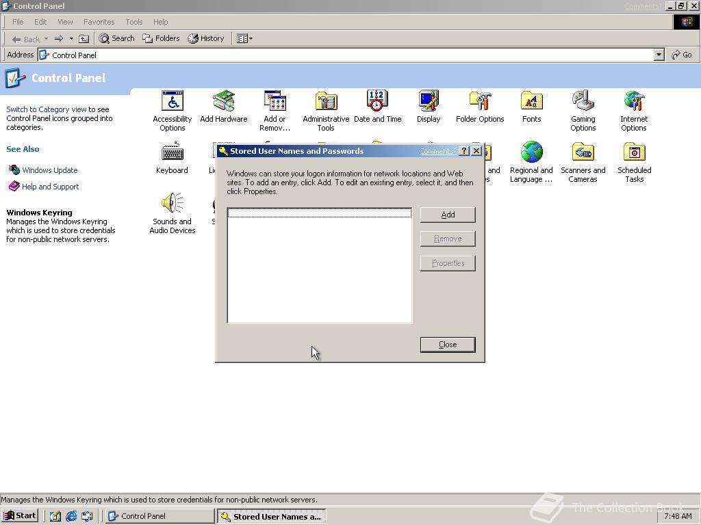The image size is (701, 525).
Task: Open the Favorites menu
Action: point(99,22)
